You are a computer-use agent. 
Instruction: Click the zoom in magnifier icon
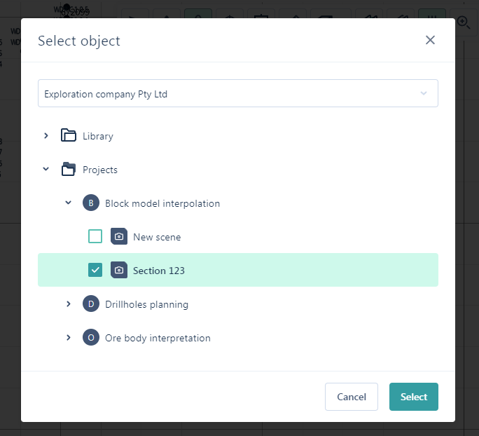463,22
